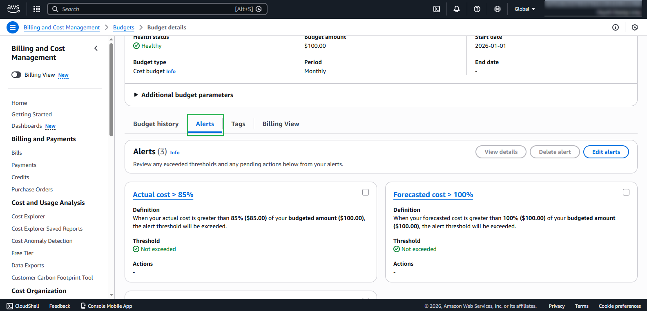Viewport: 647px width, 311px height.
Task: Open Data Exports in sidebar
Action: (x=27, y=265)
